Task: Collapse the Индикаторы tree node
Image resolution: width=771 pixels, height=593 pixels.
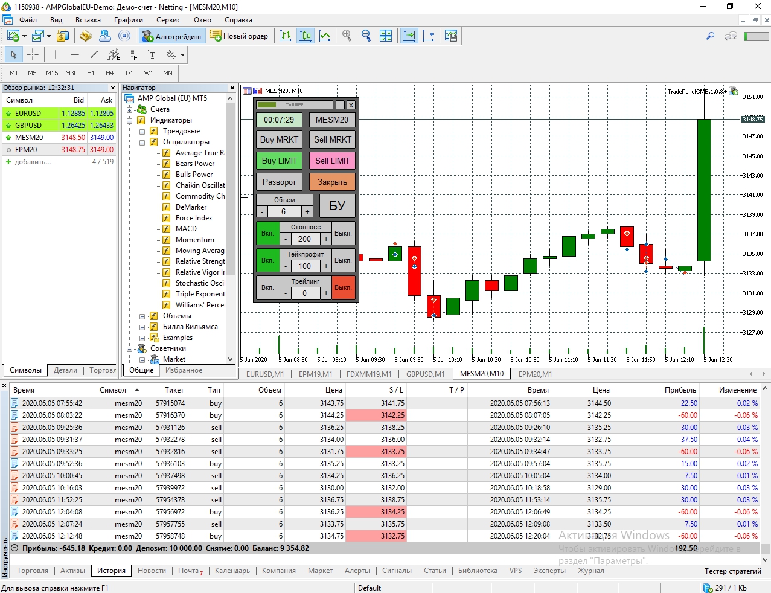Action: (130, 120)
